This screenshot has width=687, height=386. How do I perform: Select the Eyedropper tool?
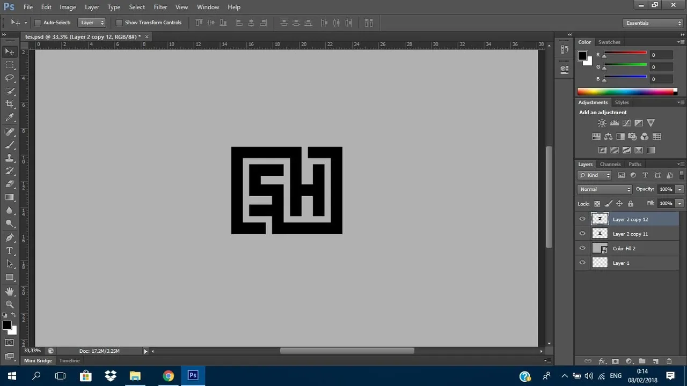10,117
